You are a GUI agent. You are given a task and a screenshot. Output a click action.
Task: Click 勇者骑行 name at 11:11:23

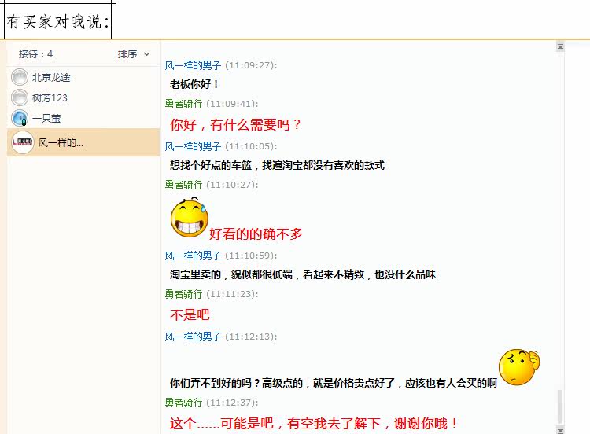pos(183,294)
